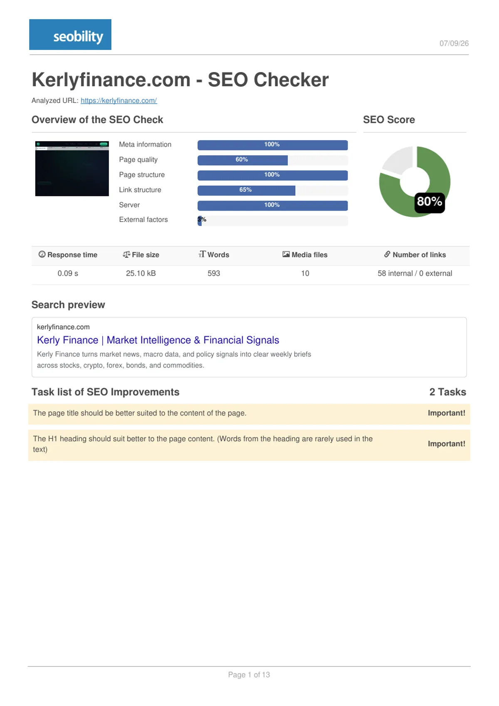Viewport: 499px width, 706px height.
Task: Click the Media files image icon
Action: coord(286,254)
